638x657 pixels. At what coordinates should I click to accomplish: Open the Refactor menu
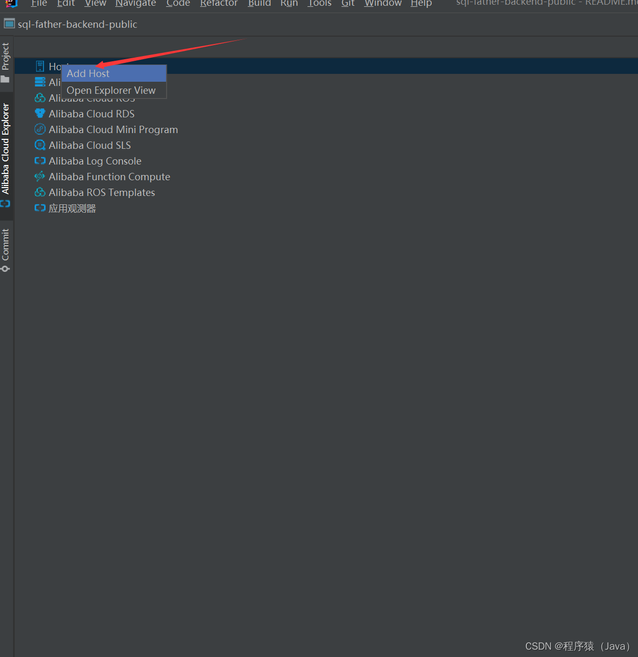219,3
